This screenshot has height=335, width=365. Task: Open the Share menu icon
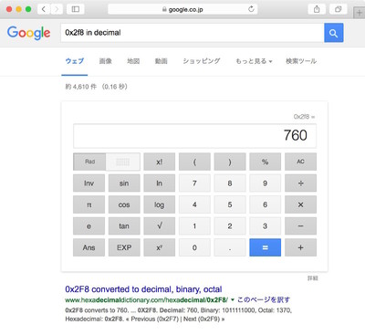(317, 9)
